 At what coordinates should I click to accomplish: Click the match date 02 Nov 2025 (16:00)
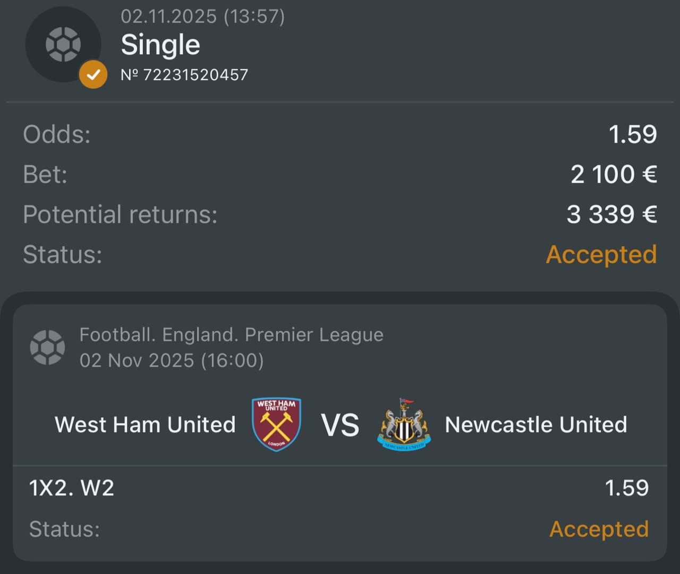[x=172, y=360]
